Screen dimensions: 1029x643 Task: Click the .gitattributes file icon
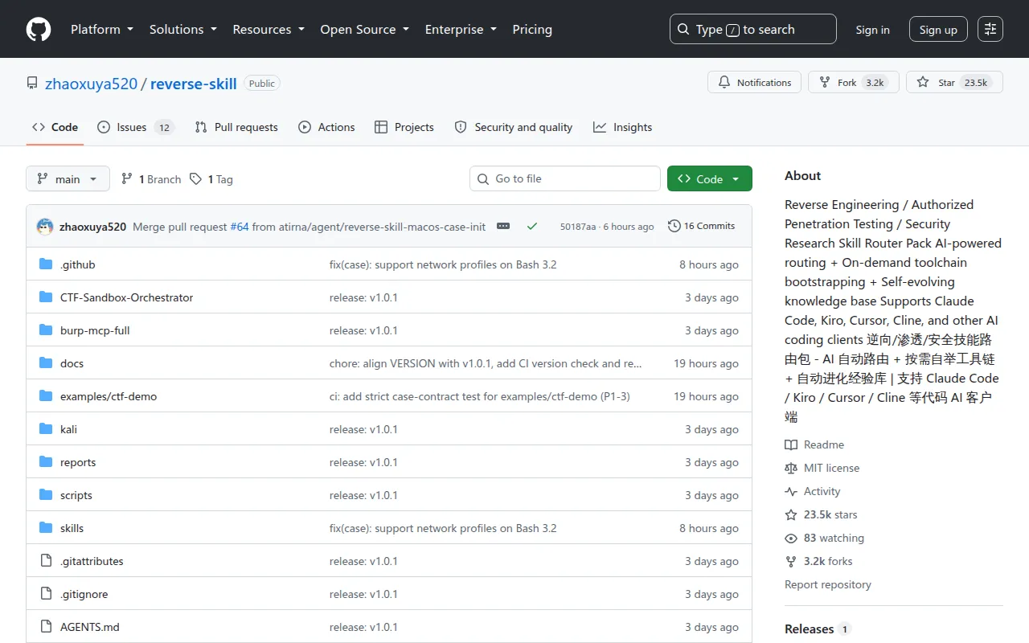coord(46,561)
